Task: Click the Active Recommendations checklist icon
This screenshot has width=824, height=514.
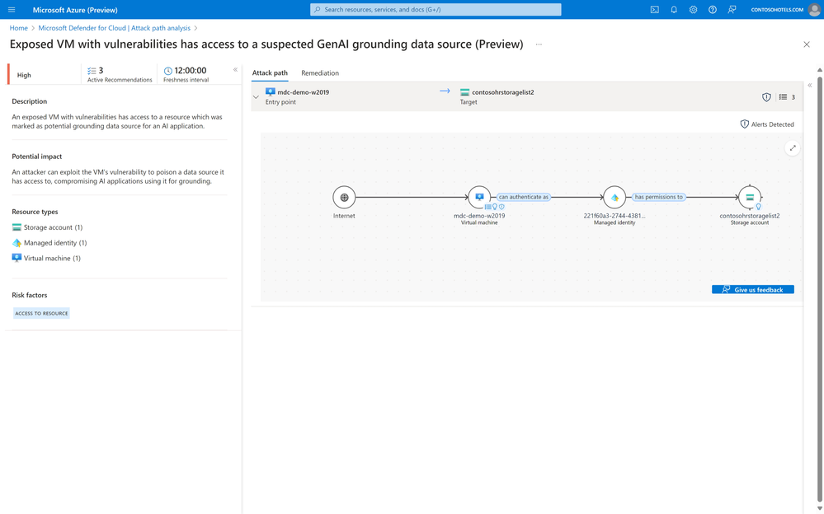Action: coord(92,70)
